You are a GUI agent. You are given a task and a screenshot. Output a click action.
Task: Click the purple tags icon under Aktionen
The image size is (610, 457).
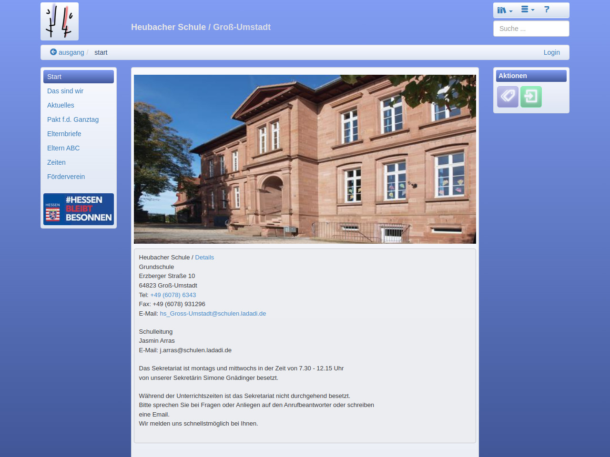tap(508, 97)
